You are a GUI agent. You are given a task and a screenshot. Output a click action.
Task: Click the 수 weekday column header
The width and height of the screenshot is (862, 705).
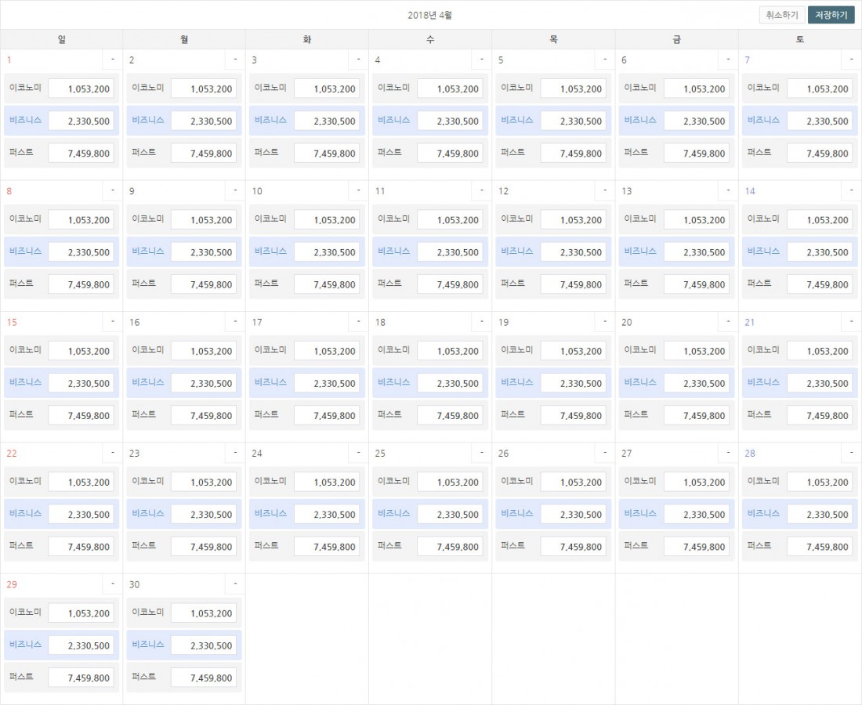(x=430, y=39)
